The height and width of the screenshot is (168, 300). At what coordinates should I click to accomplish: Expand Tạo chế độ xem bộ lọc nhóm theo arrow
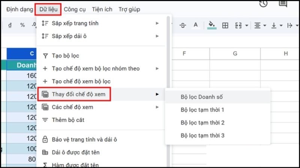click(157, 68)
